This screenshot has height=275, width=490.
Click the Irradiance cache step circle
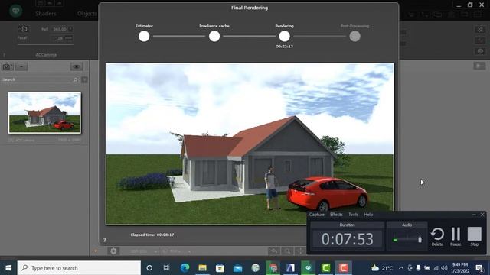(x=214, y=37)
